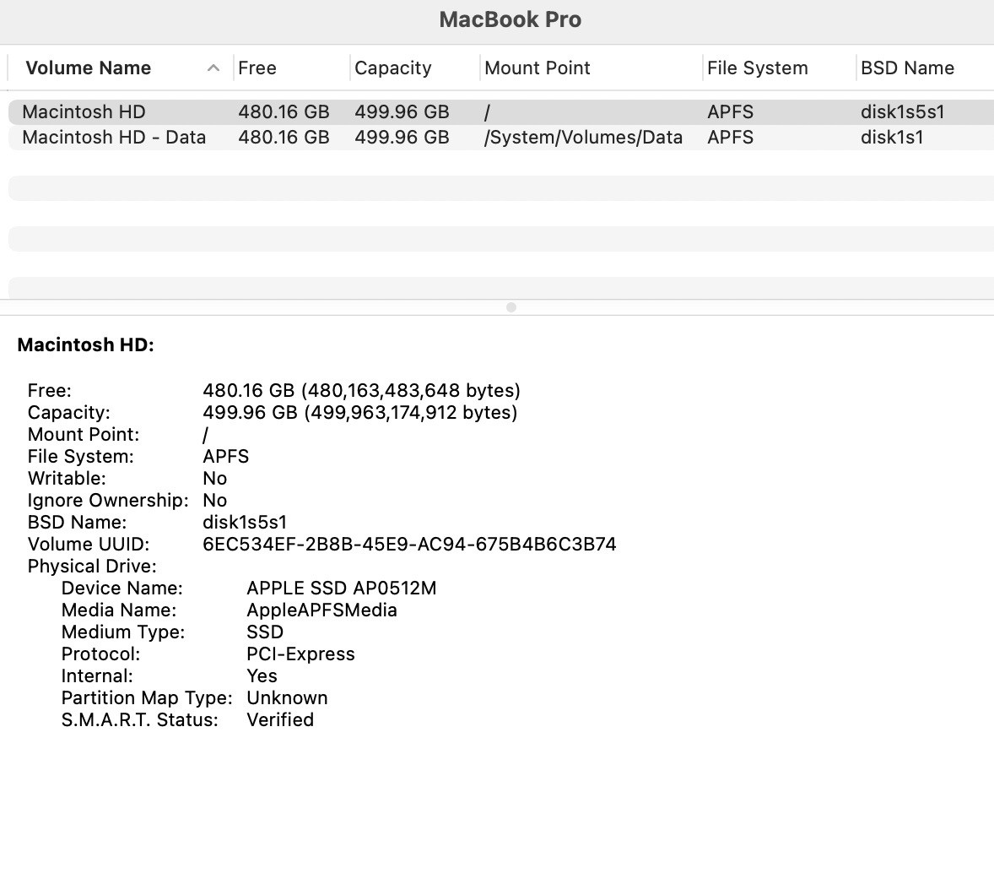Click APFS cell in Macintosh HD - Data row
The width and height of the screenshot is (994, 895).
click(x=730, y=138)
